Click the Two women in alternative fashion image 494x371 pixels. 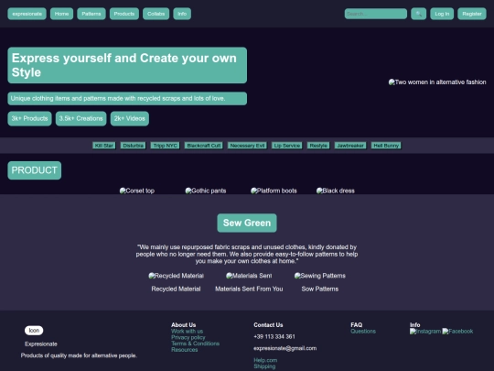pos(437,82)
